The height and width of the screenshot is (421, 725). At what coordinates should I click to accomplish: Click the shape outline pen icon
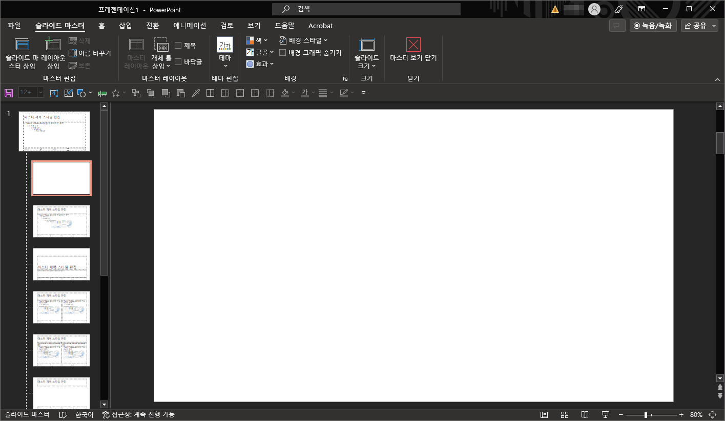coord(344,93)
